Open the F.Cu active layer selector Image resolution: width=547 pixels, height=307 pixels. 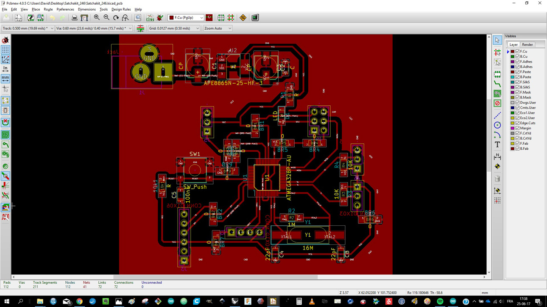(186, 18)
